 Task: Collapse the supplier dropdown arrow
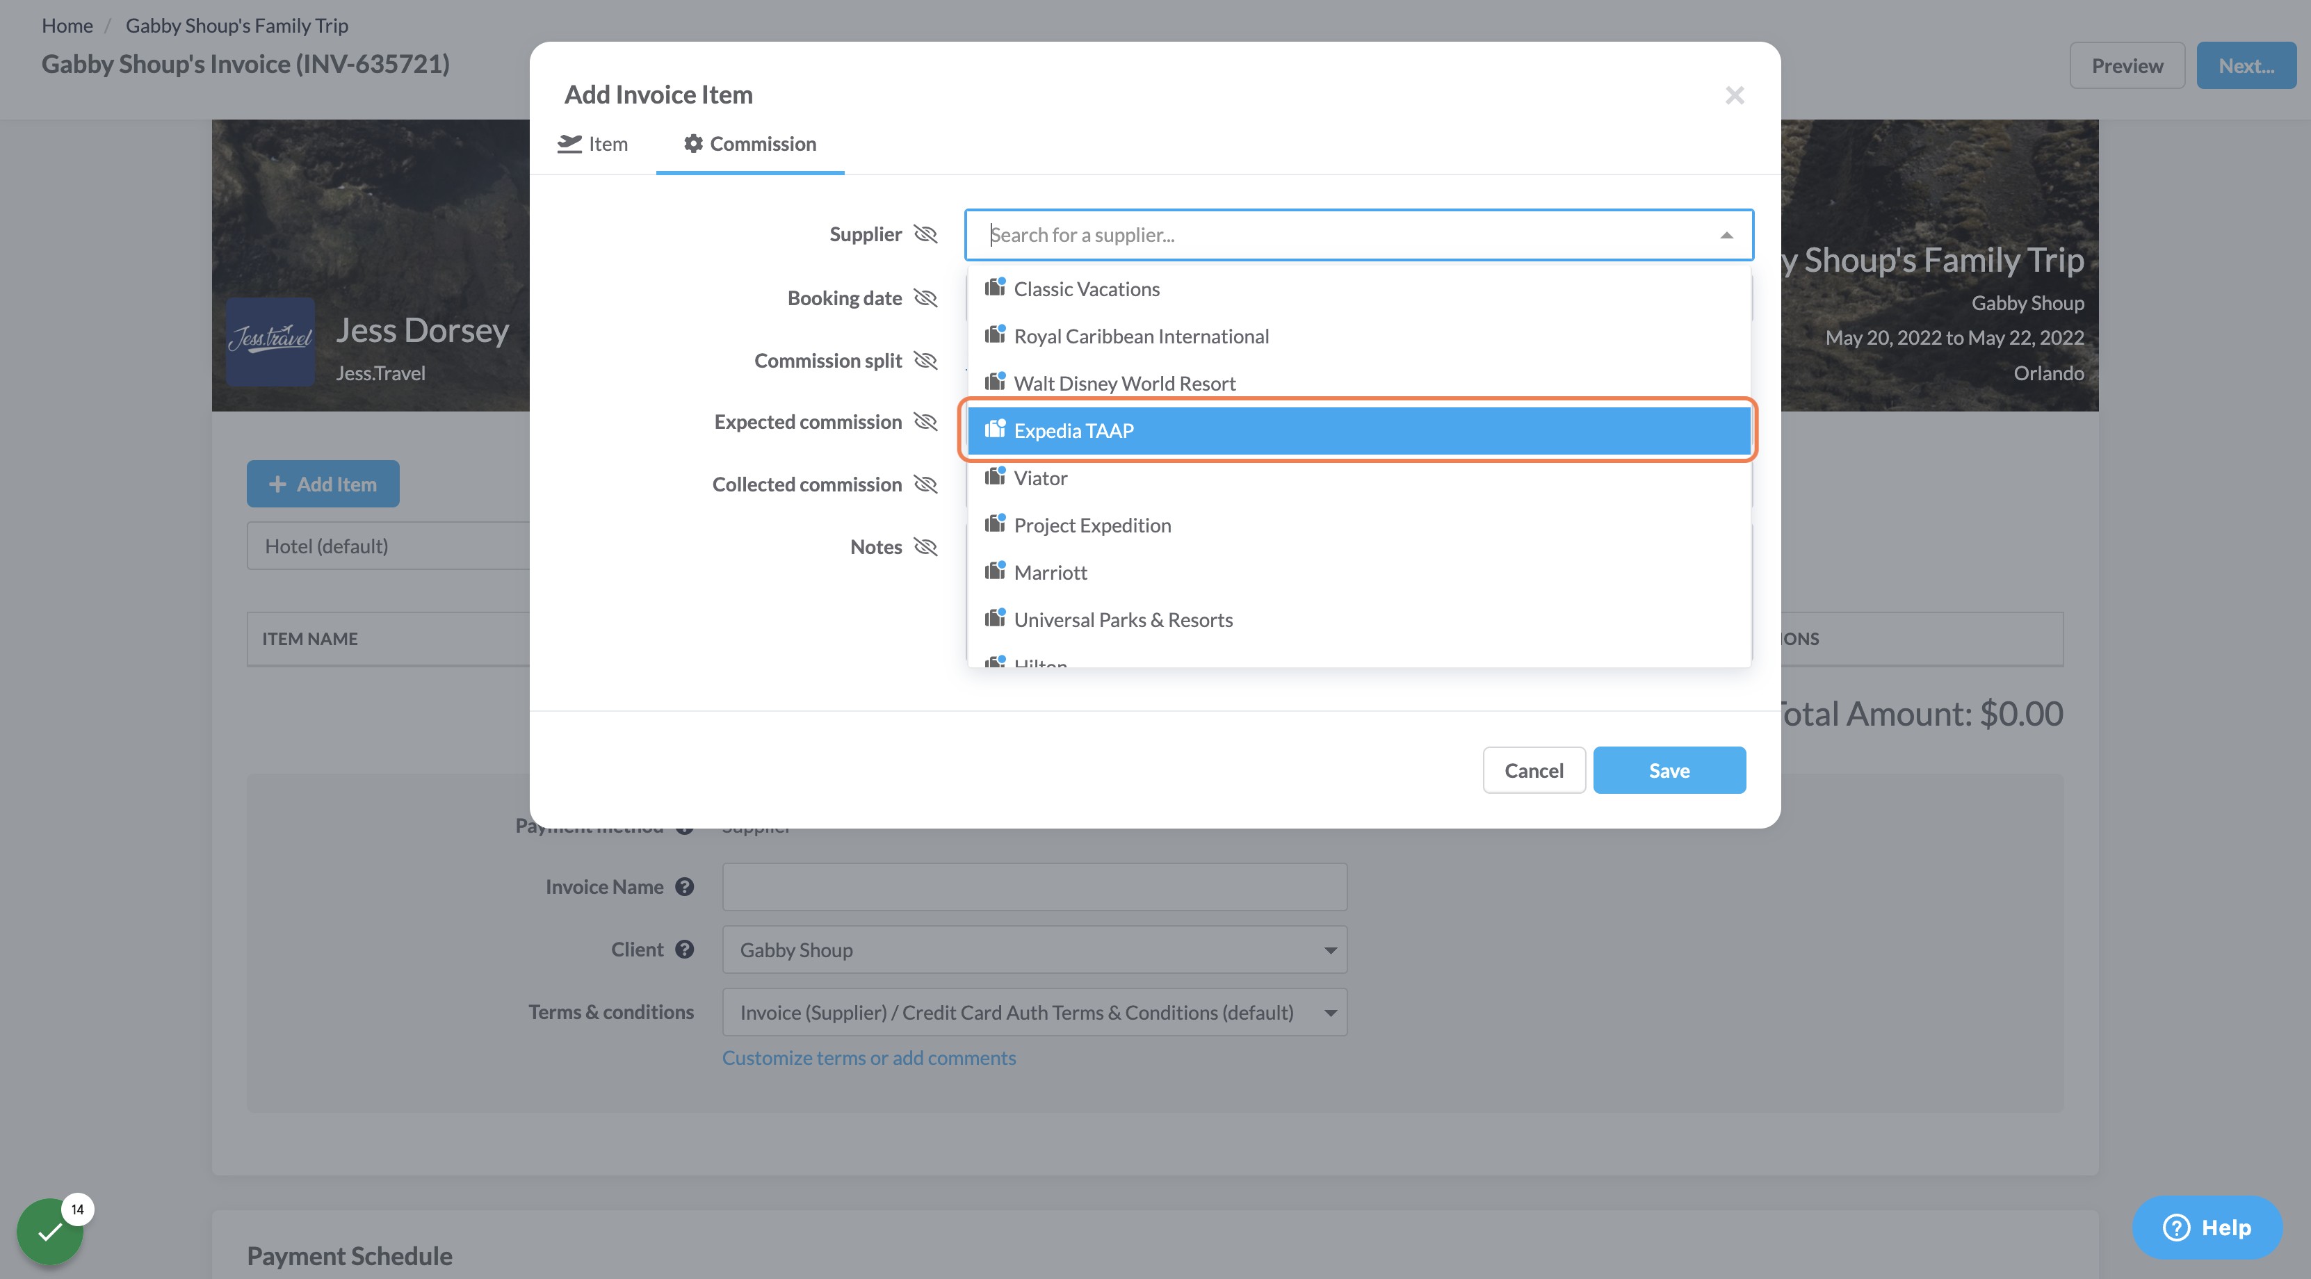[1726, 235]
